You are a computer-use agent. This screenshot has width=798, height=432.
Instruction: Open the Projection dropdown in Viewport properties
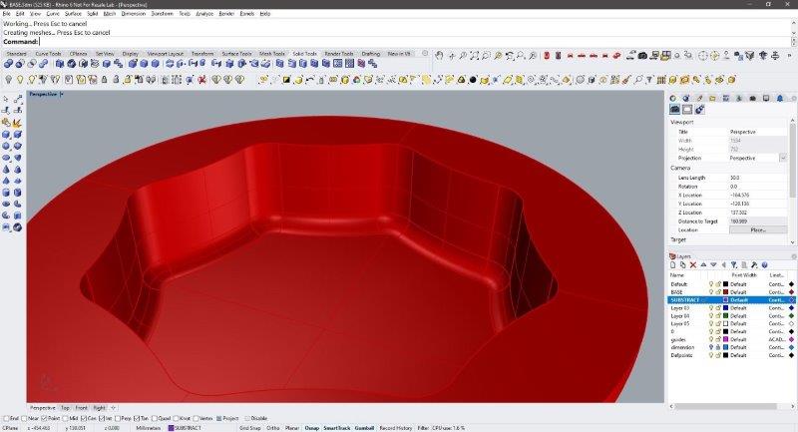(783, 159)
